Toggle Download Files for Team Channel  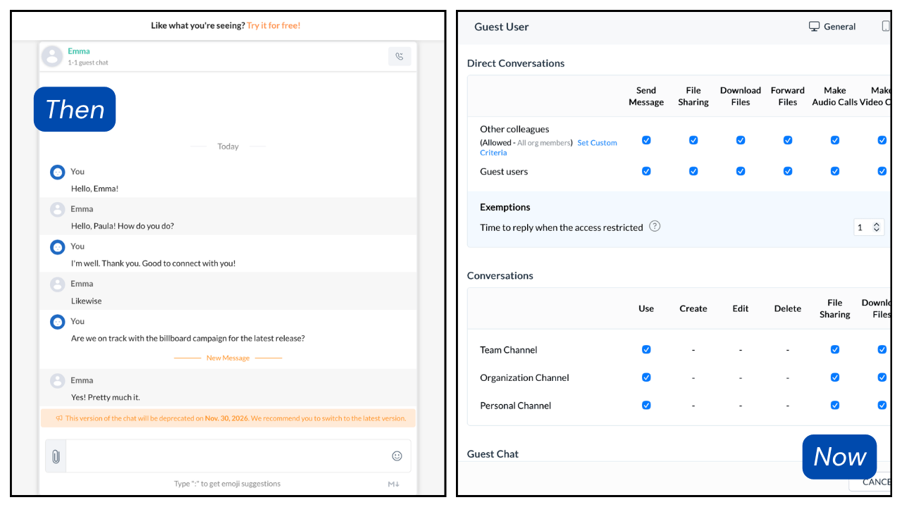(x=882, y=349)
